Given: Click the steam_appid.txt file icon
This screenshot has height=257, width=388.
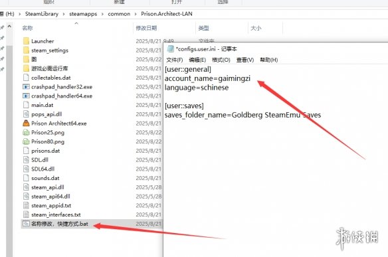Looking at the screenshot, I should point(26,206).
